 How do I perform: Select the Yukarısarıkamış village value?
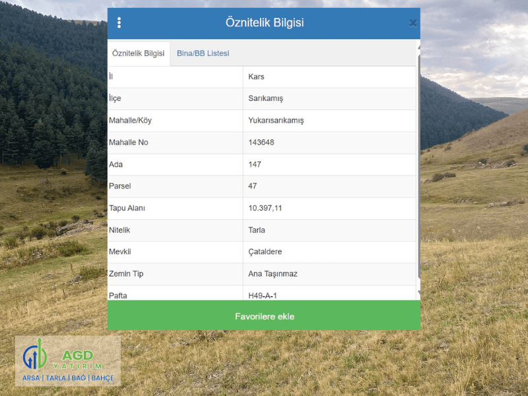pyautogui.click(x=276, y=121)
